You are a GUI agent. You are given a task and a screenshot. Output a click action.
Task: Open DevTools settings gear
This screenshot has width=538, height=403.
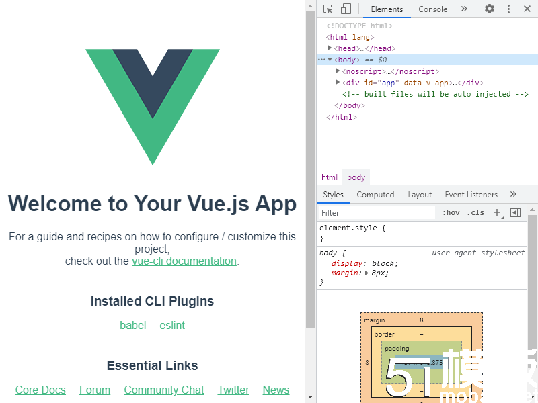coord(489,9)
